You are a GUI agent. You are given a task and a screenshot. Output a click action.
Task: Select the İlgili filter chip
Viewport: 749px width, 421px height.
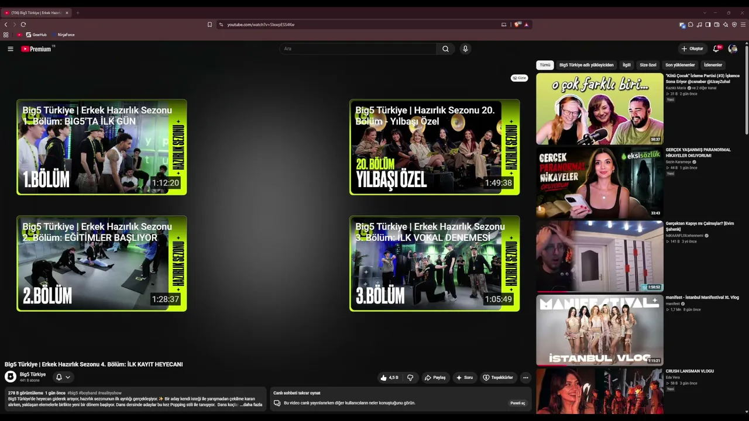[626, 65]
